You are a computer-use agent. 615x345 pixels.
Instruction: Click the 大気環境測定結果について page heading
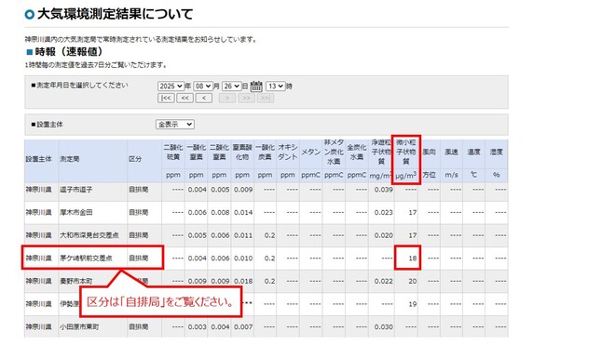(115, 15)
